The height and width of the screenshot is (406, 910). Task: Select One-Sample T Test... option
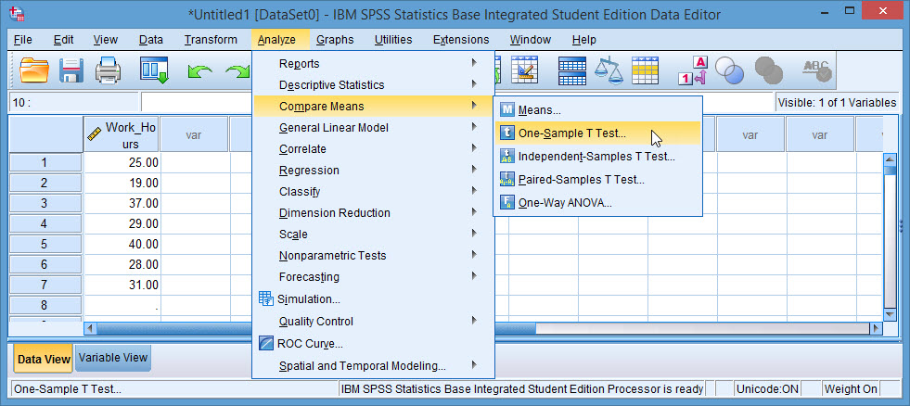coord(597,133)
